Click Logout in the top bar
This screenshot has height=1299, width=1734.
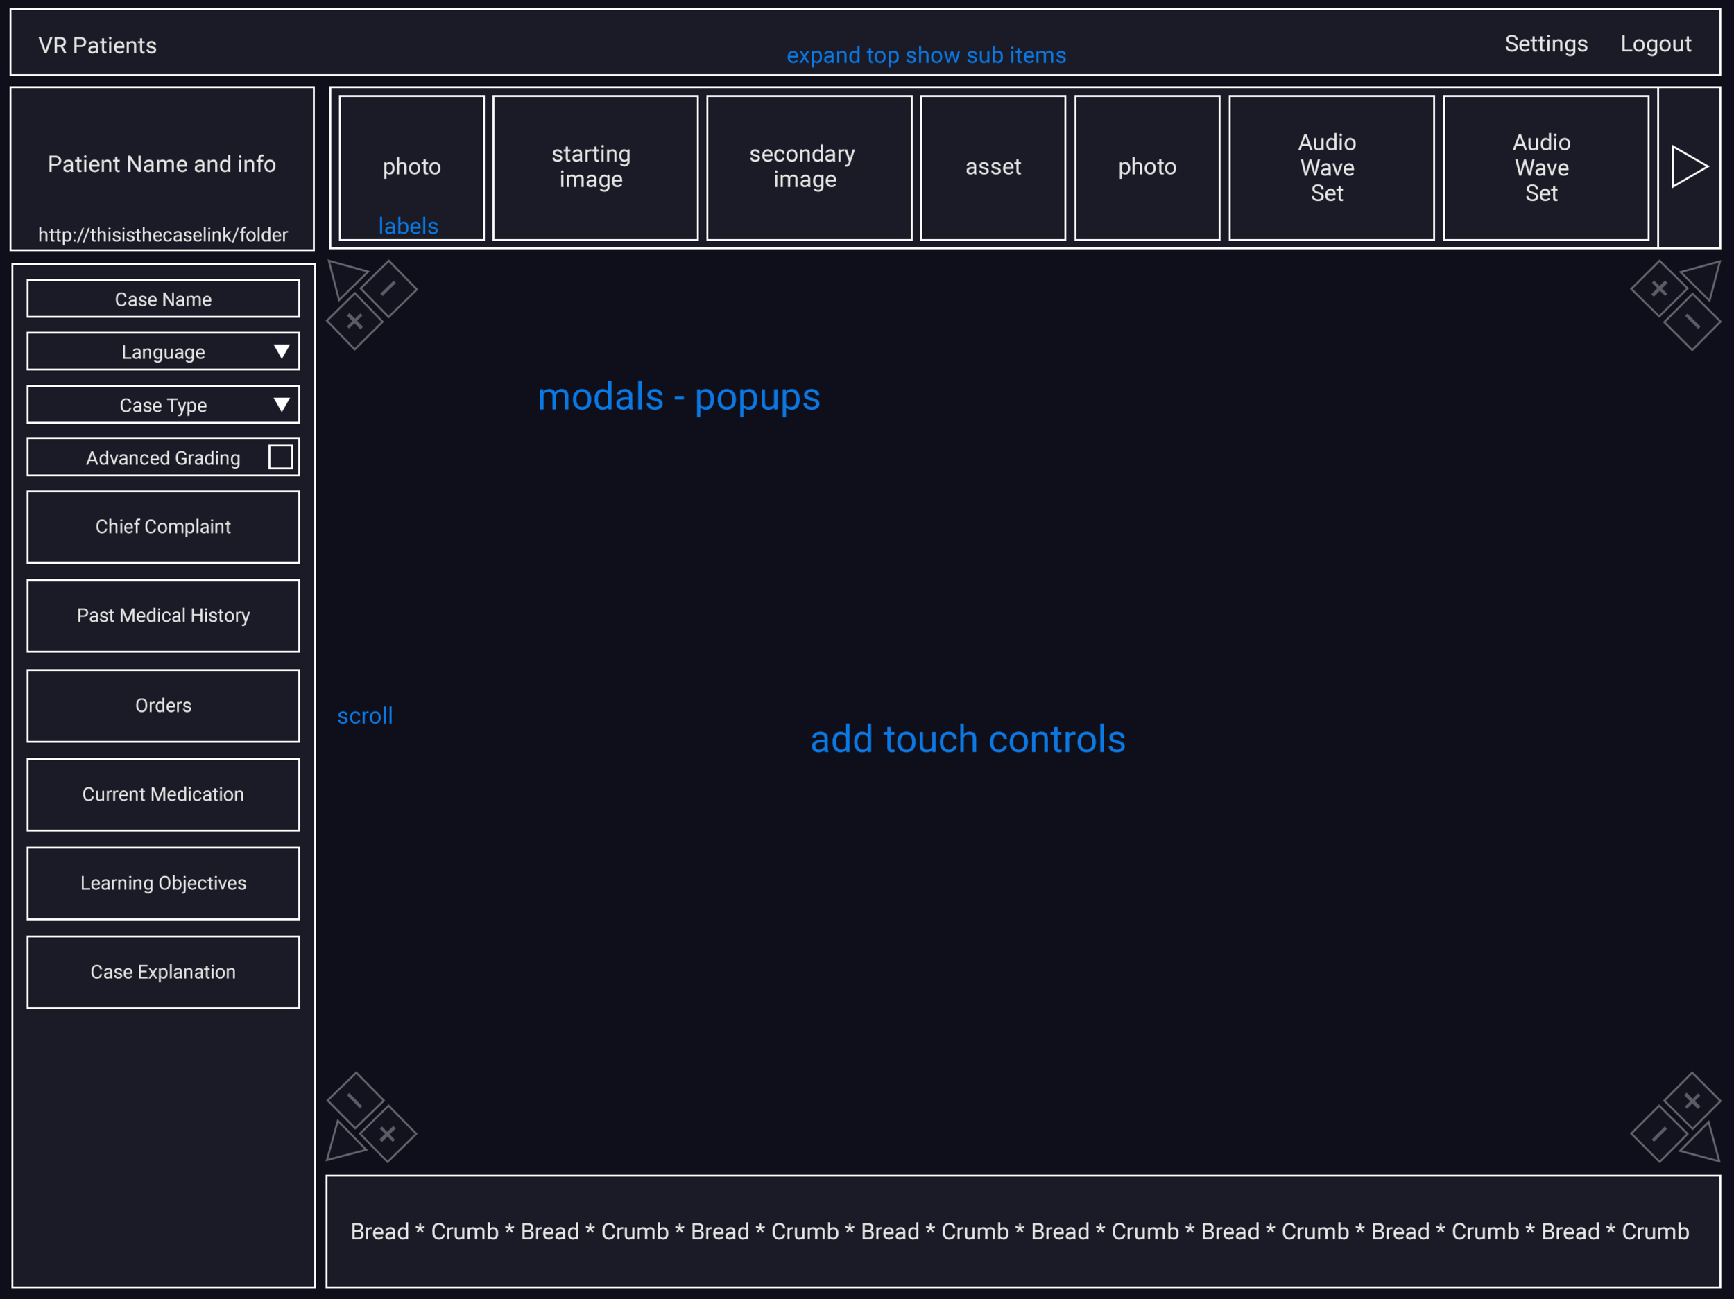click(1656, 44)
